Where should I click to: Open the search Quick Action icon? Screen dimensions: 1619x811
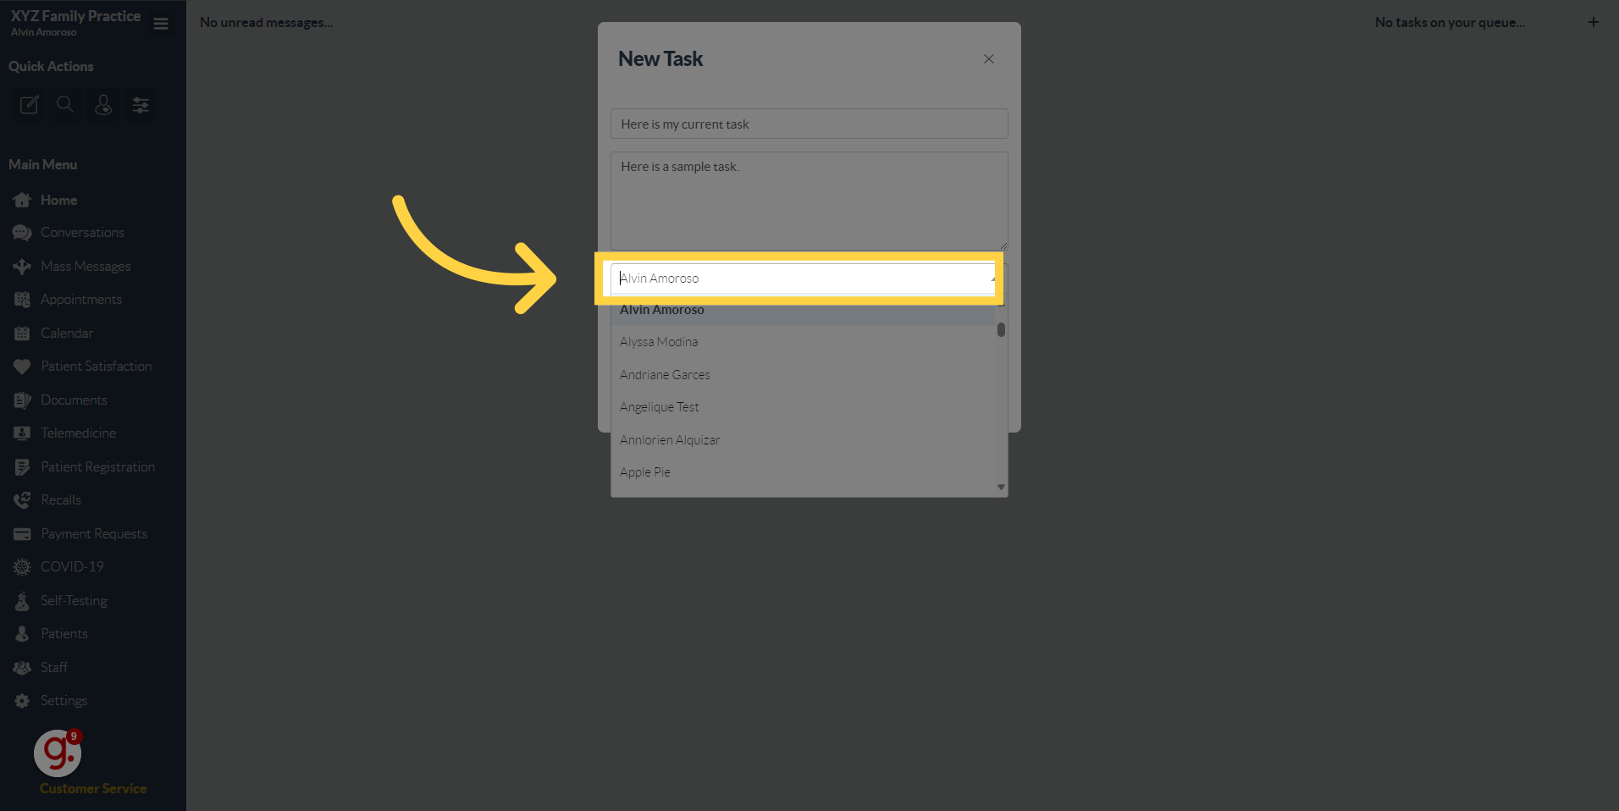pos(65,104)
